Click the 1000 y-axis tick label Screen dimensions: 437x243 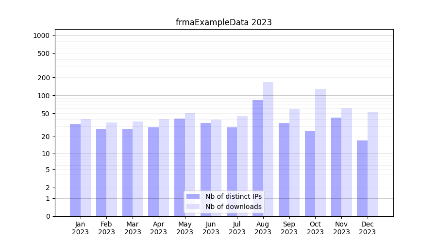pyautogui.click(x=41, y=35)
